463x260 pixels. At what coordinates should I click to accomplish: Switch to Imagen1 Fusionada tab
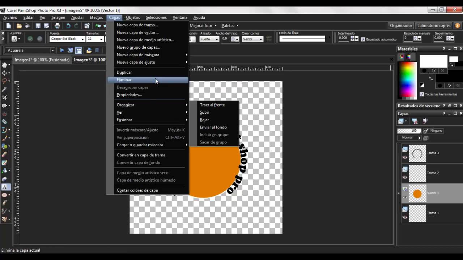42,60
